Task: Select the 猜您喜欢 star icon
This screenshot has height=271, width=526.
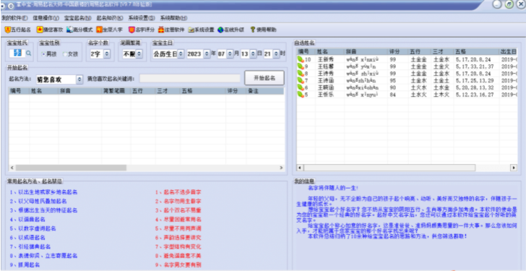Action: click(39, 30)
